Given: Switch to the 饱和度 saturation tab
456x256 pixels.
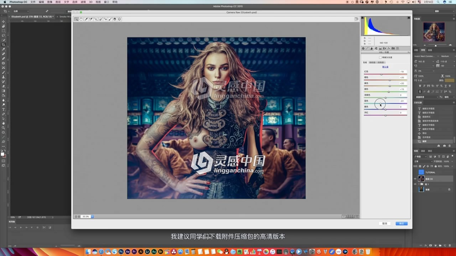Looking at the screenshot, I should (x=372, y=63).
